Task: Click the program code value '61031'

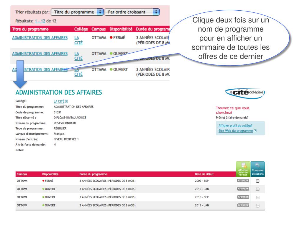Action: 58,112
